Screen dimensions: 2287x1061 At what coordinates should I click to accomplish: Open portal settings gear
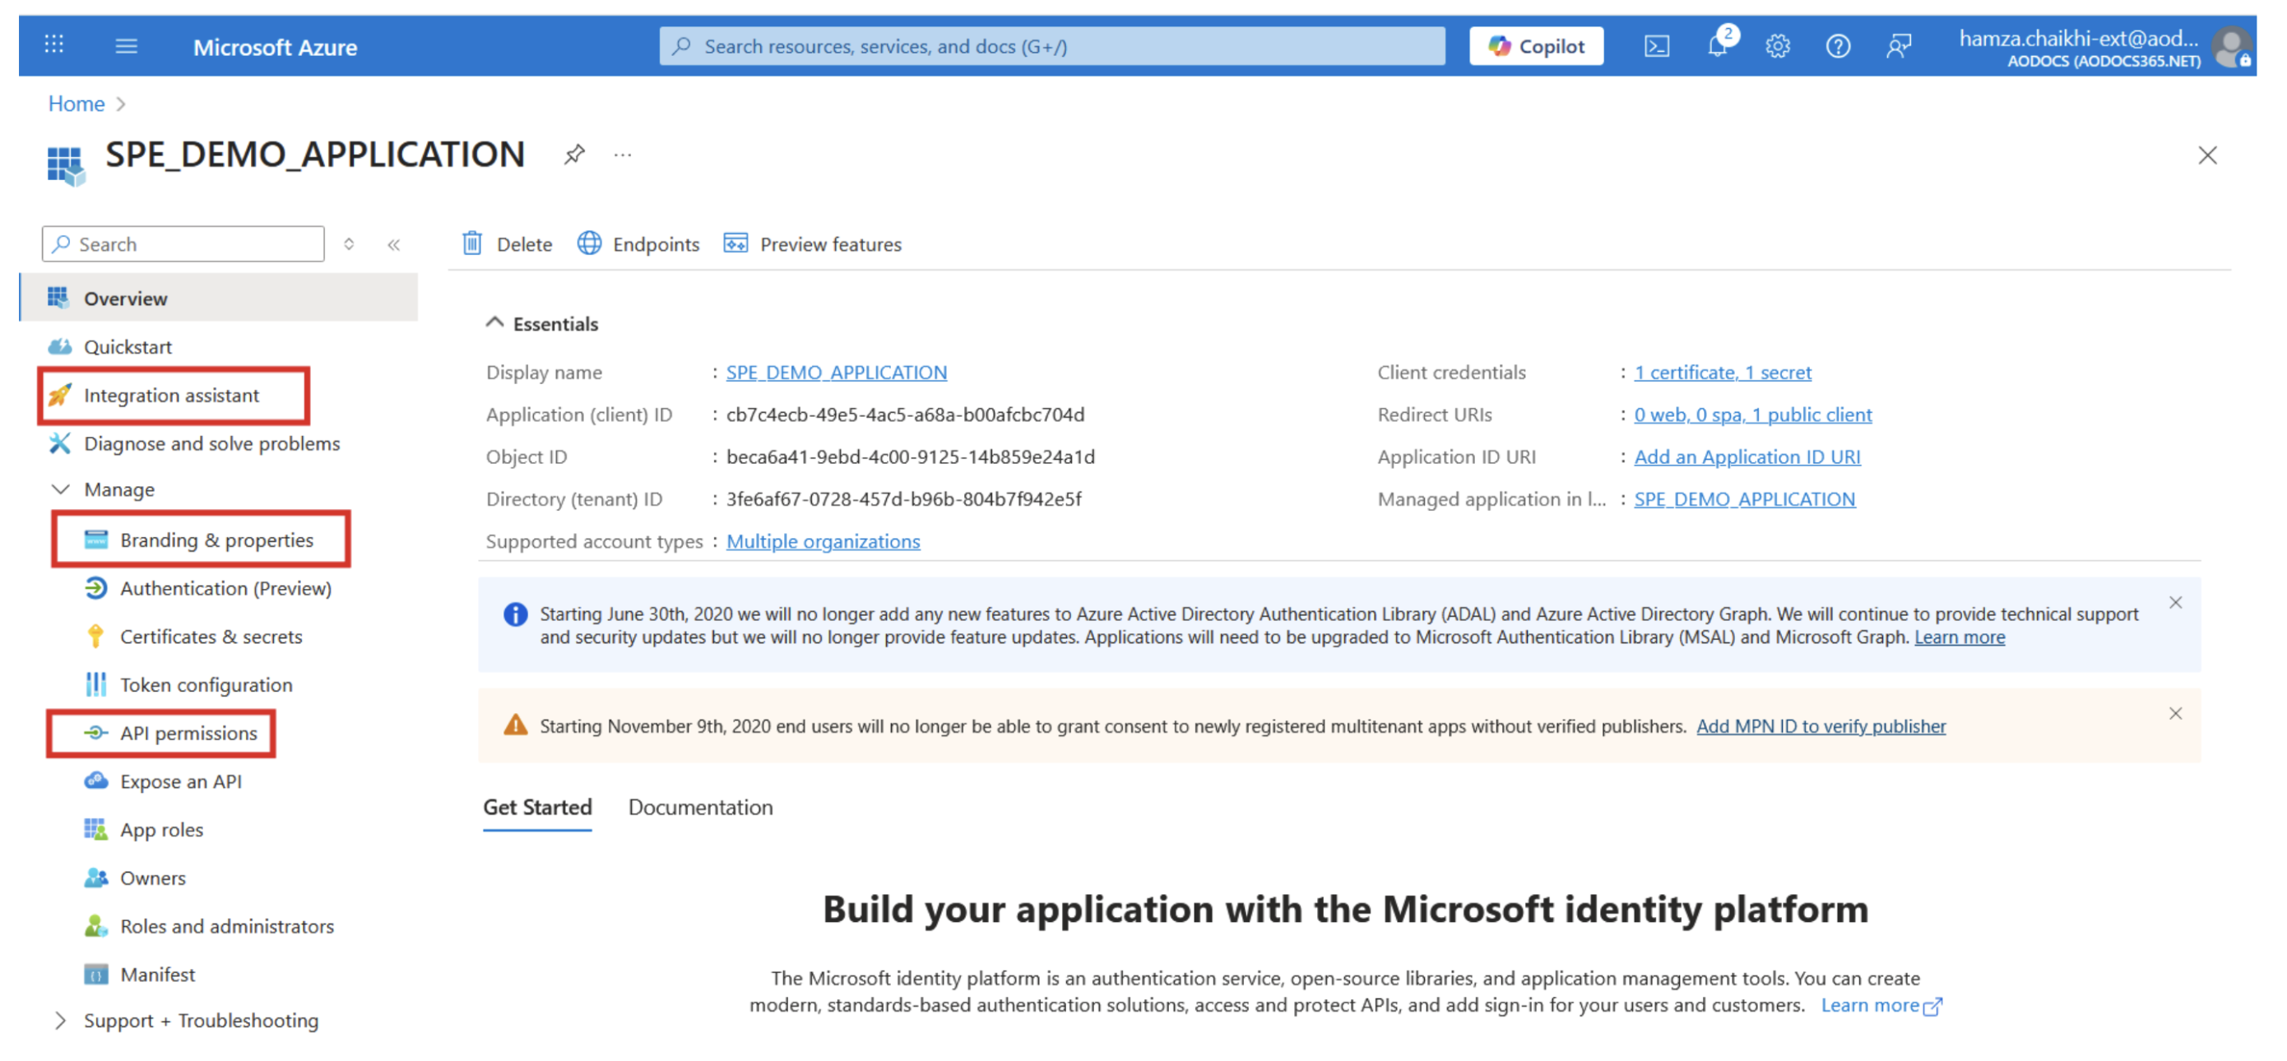point(1778,46)
